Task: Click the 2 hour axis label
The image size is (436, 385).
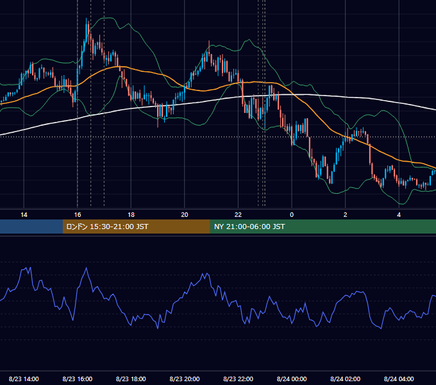Action: click(346, 215)
